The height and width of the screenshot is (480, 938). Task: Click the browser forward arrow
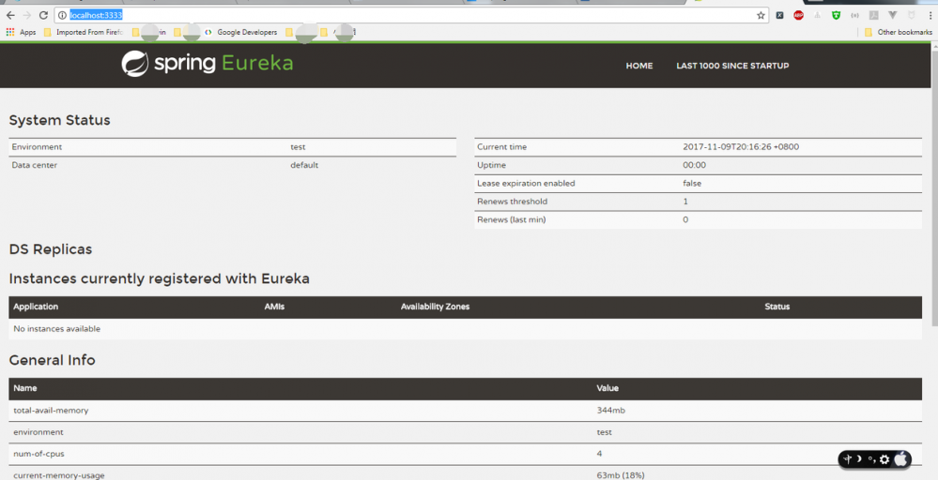coord(27,15)
